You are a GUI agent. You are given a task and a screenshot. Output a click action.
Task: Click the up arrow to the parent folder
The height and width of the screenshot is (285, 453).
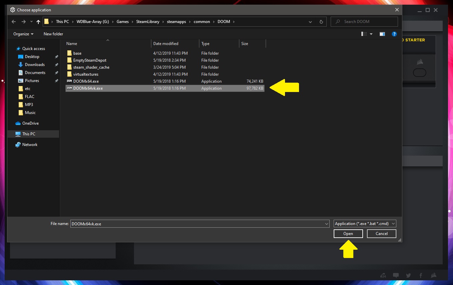tap(38, 22)
